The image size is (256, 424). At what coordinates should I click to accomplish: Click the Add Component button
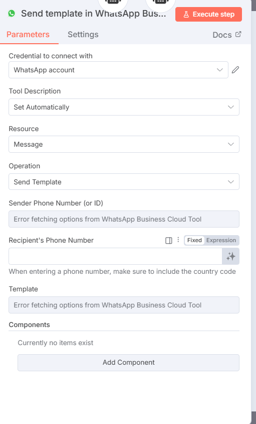pyautogui.click(x=128, y=363)
